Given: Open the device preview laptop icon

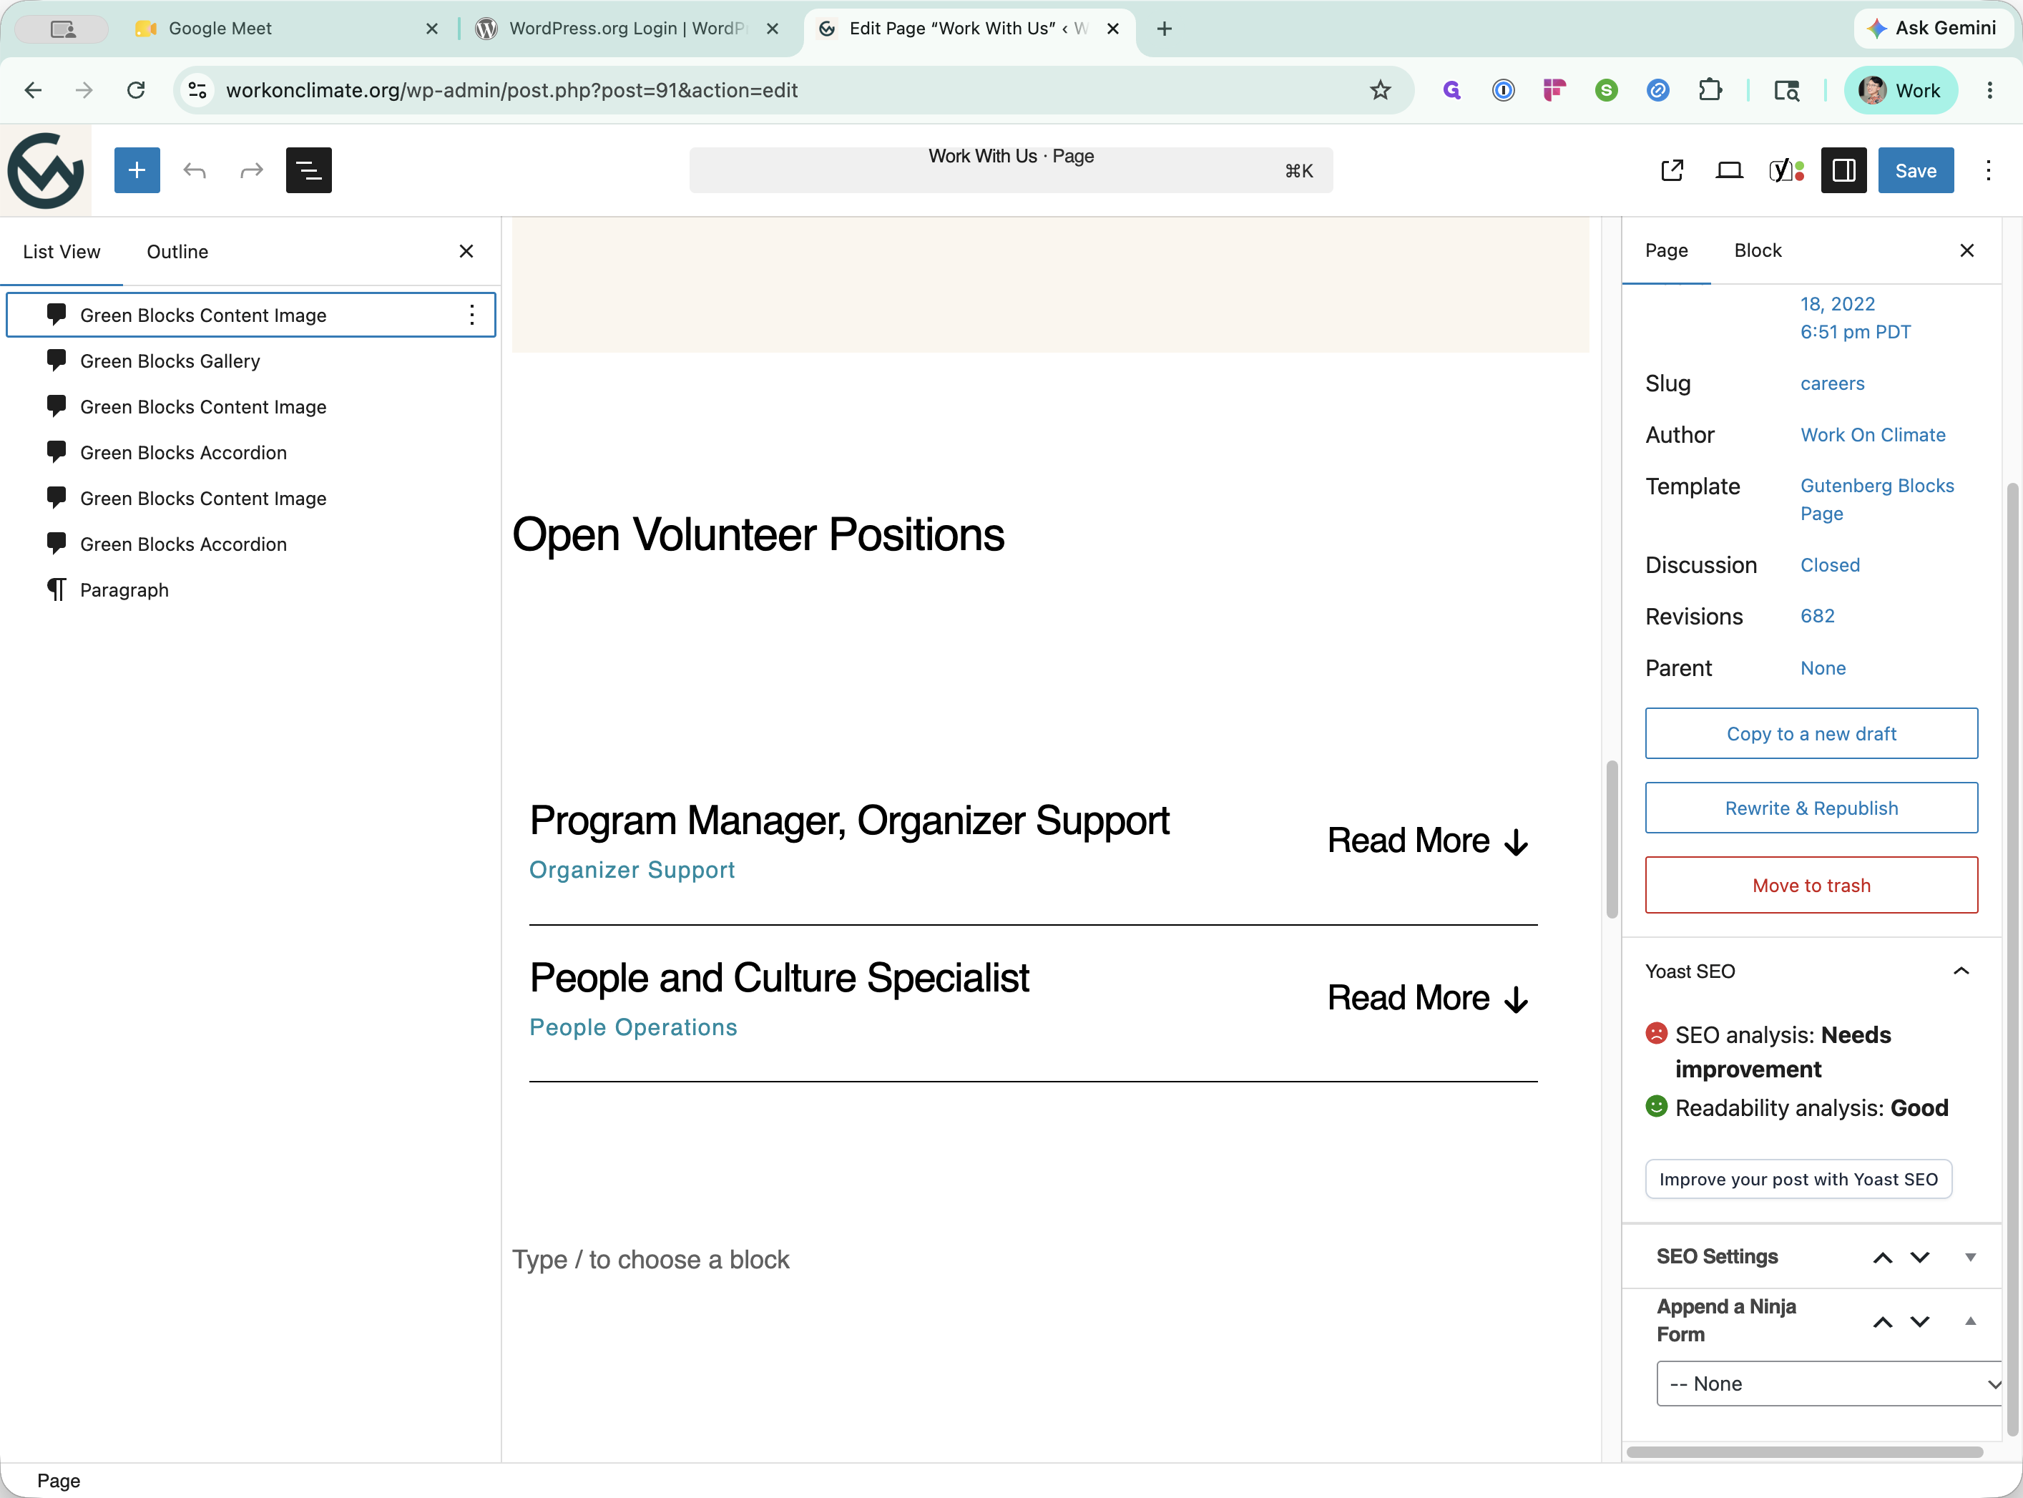Looking at the screenshot, I should click(x=1729, y=170).
